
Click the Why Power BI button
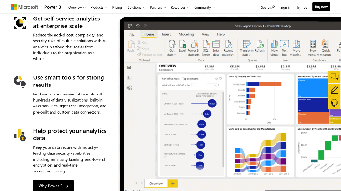click(53, 186)
